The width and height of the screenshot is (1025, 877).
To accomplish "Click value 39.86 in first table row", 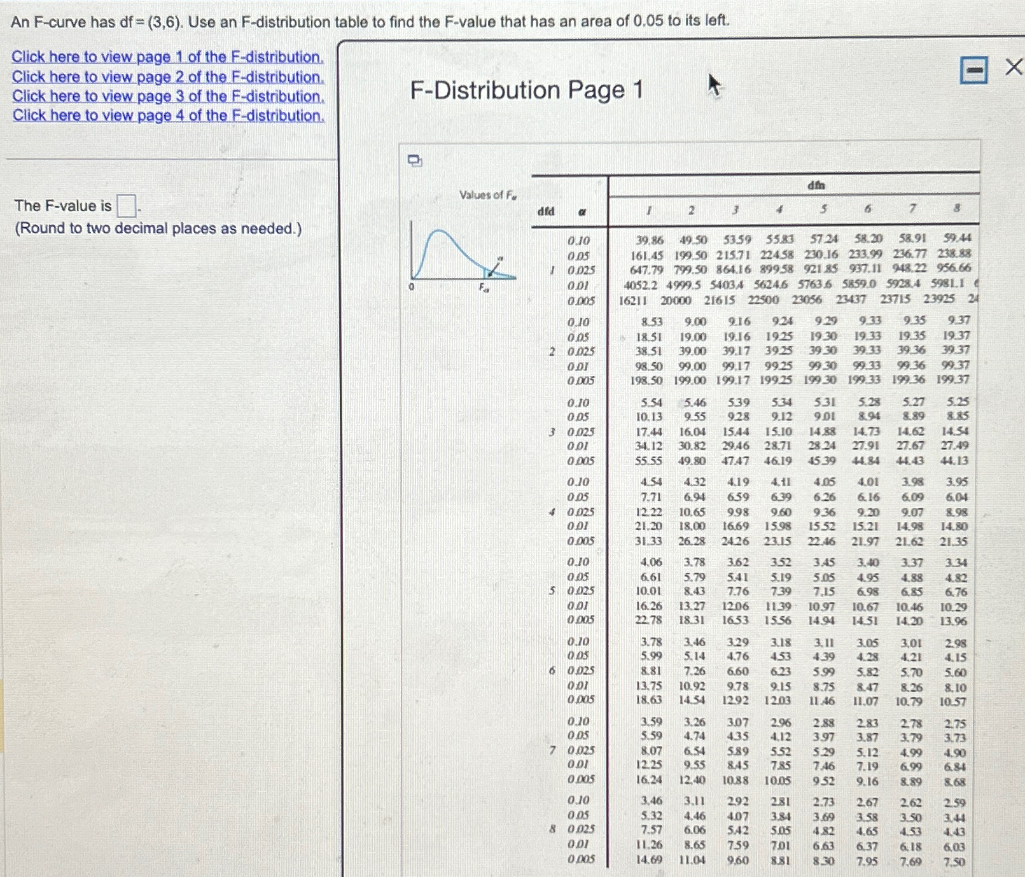I will pyautogui.click(x=650, y=240).
